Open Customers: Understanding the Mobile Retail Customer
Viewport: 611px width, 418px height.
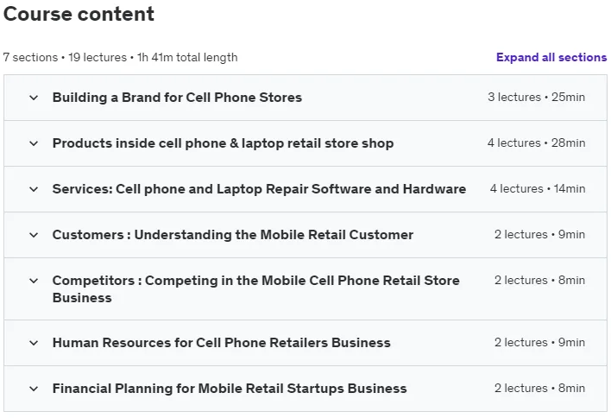coord(233,235)
